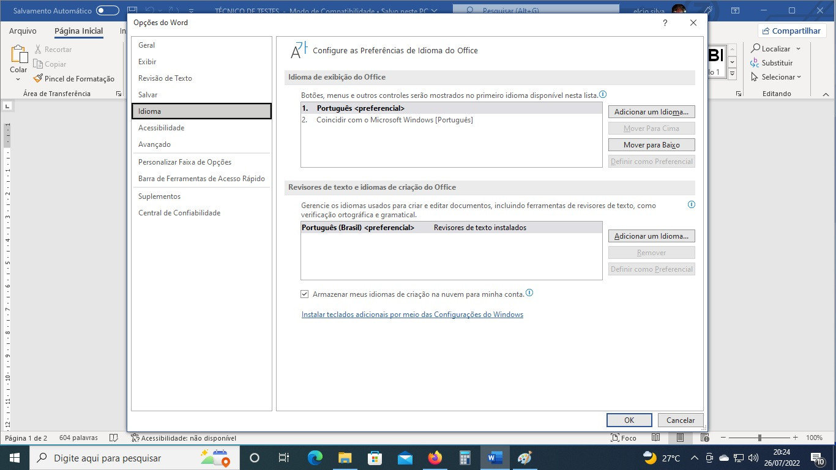Open the Localizar search icon in ribbon
This screenshot has width=836, height=470.
click(756, 48)
